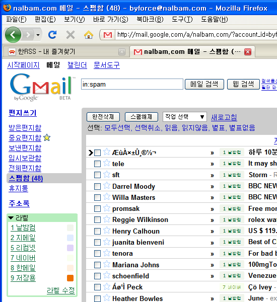Open the 파일(F) menu
The image size is (277, 302).
[x=16, y=20]
